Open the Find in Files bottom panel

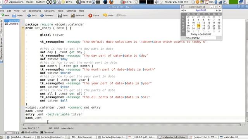[x=30, y=132]
